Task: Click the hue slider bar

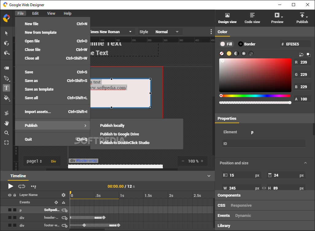Action: tap(255, 96)
